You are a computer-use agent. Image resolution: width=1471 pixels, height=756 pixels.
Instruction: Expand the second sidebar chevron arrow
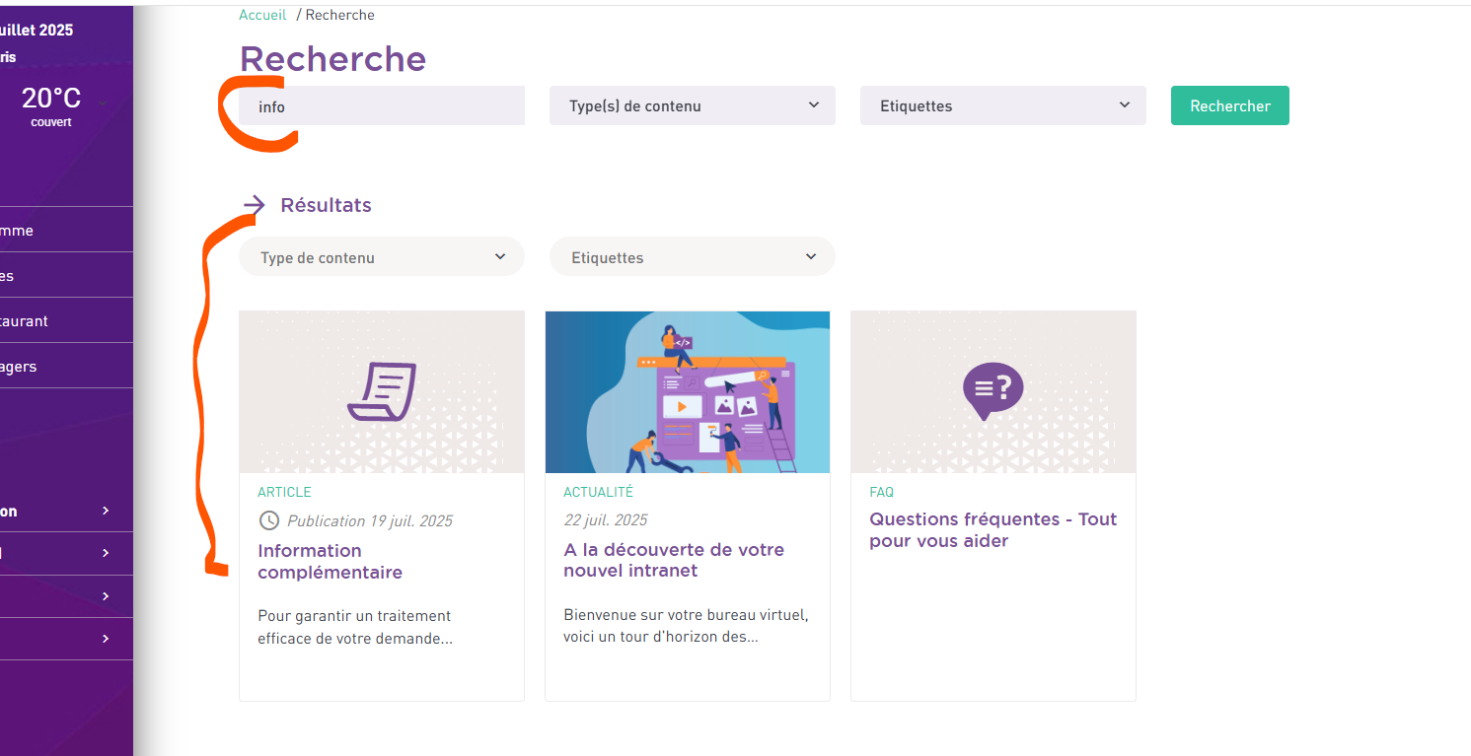coord(106,553)
